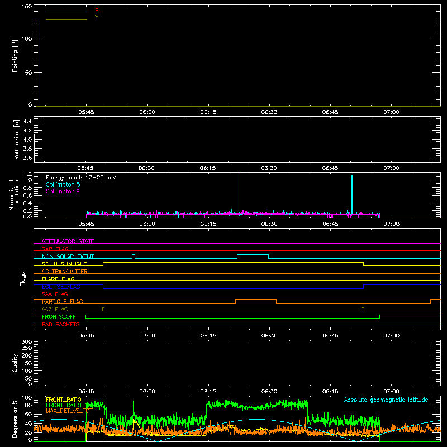The width and height of the screenshot is (447, 447).
Task: Select the olive Y legend line sample
Action: (66, 20)
